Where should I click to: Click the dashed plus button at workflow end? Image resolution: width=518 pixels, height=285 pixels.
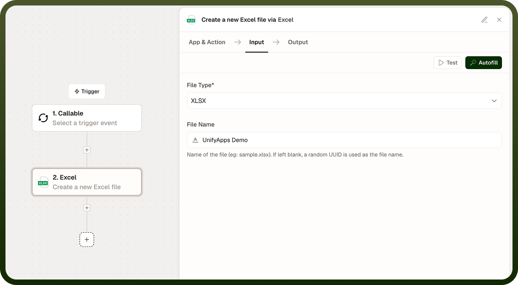[87, 239]
